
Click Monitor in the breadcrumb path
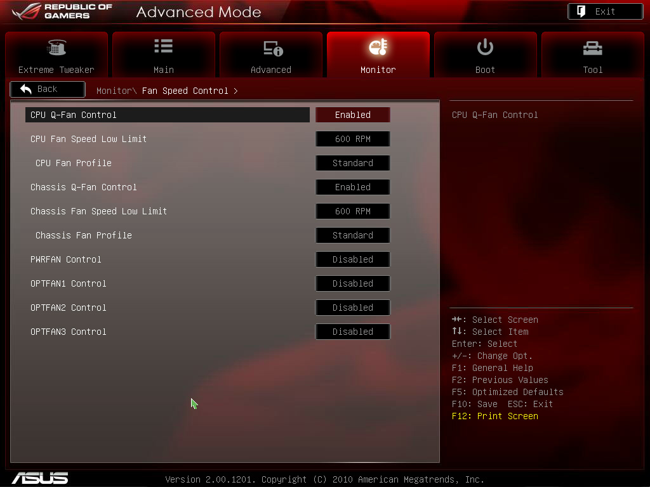coord(114,91)
